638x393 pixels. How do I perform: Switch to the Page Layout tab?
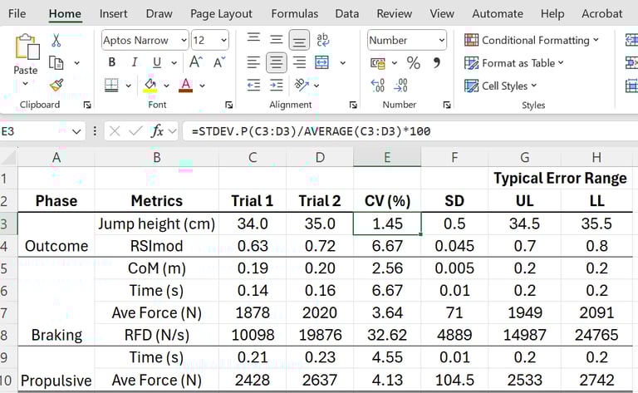pyautogui.click(x=221, y=13)
